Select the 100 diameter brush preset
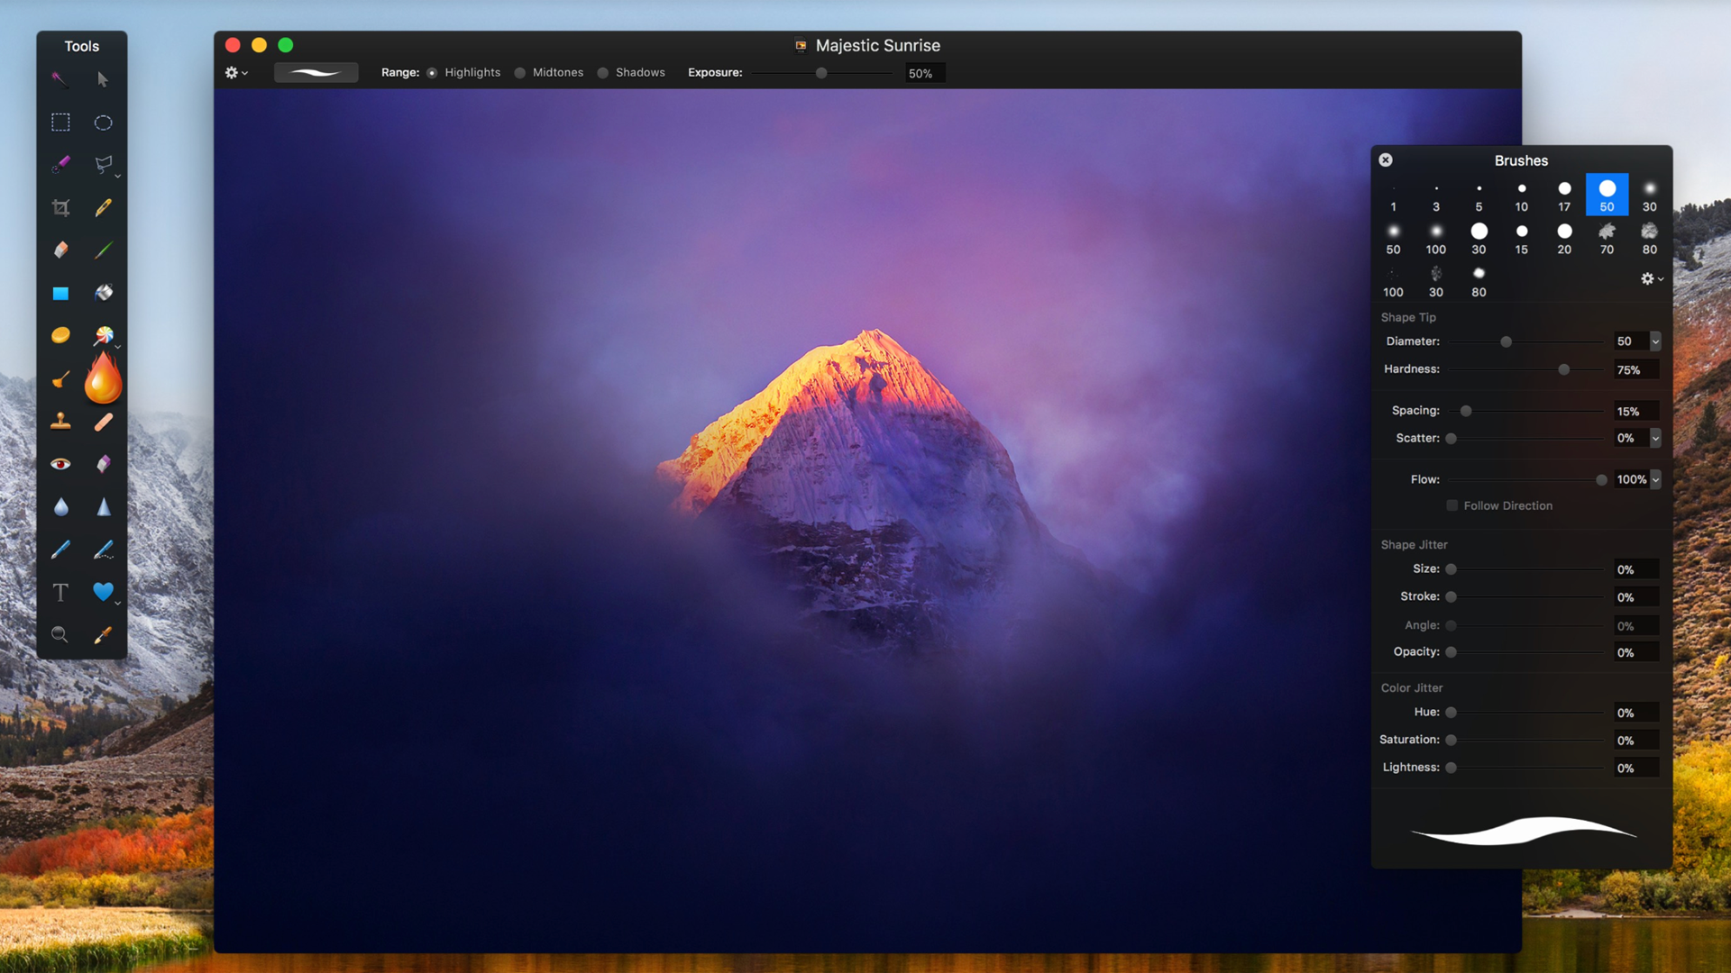This screenshot has height=973, width=1731. coord(1435,232)
